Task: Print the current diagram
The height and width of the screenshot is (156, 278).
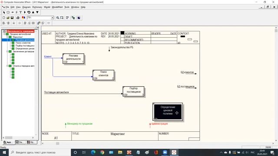Action: click(x=18, y=18)
